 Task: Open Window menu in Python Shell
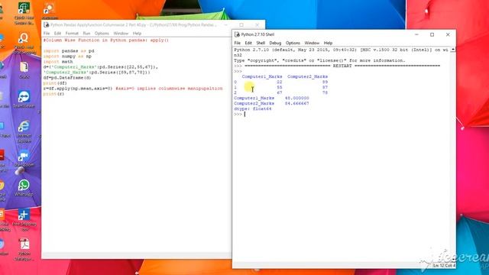click(x=312, y=43)
